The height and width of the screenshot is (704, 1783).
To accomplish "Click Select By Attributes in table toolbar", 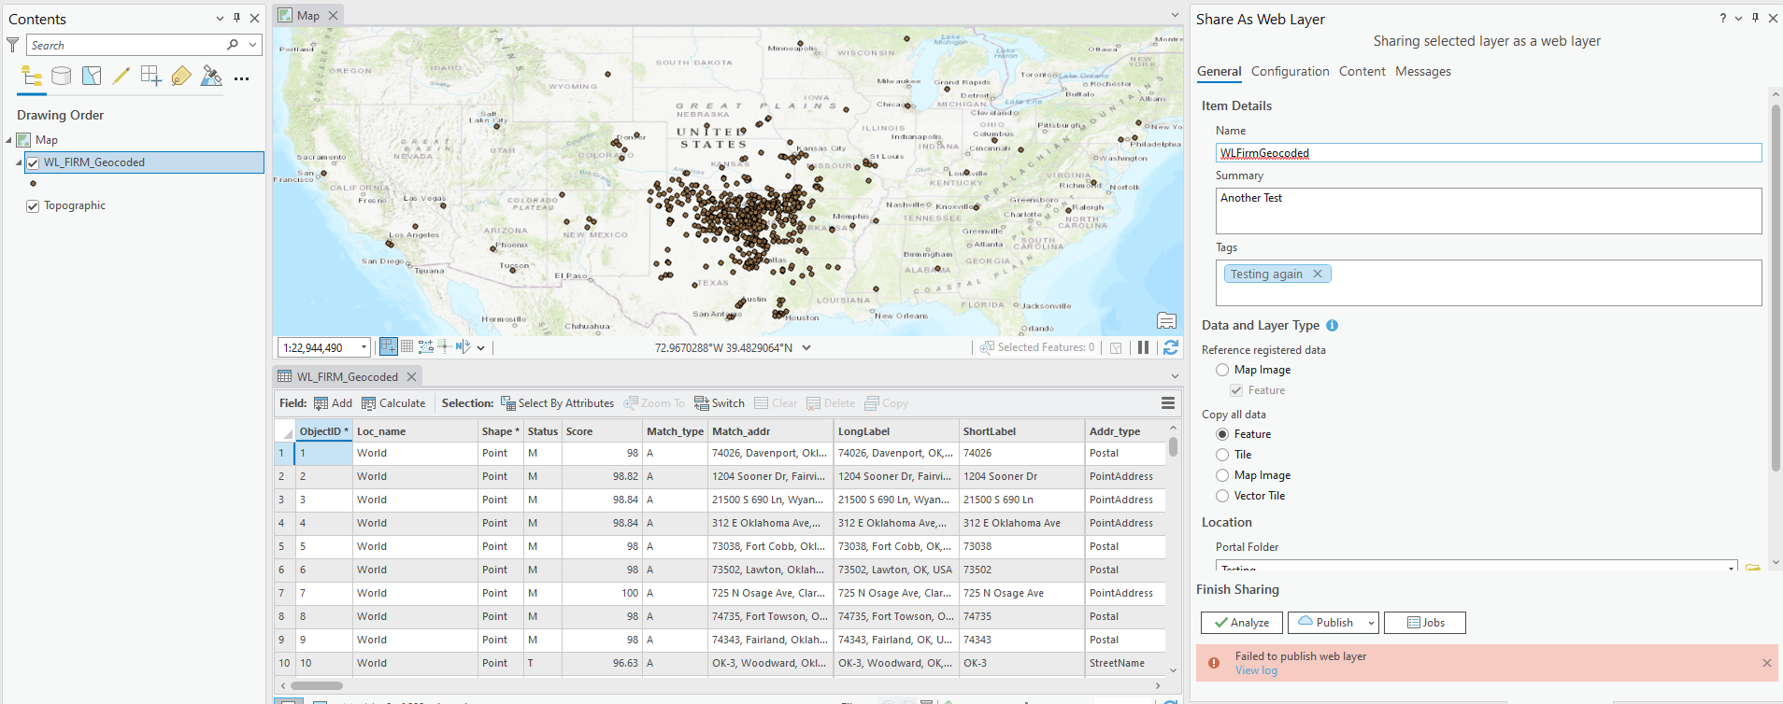I will [x=557, y=403].
